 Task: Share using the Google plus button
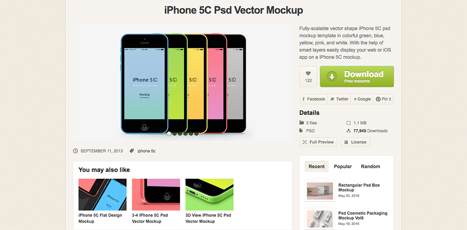coord(362,99)
